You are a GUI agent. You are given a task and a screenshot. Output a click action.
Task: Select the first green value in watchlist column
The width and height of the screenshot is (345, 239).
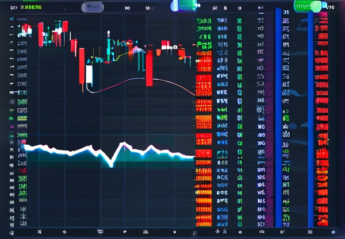[204, 21]
